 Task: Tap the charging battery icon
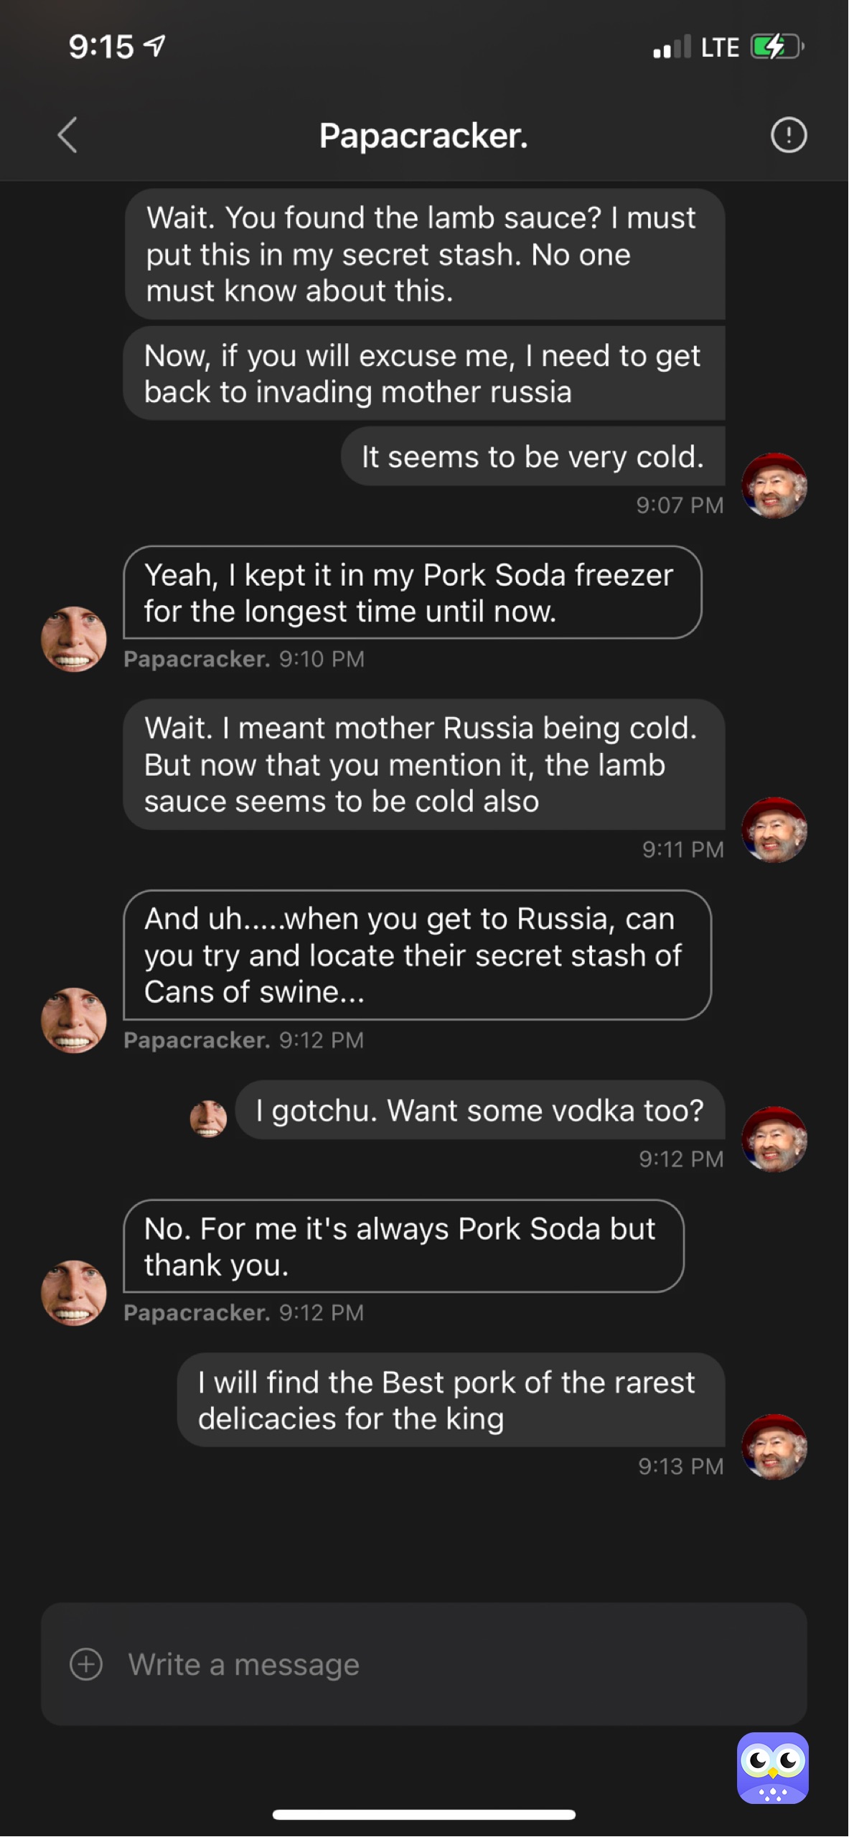coord(774,47)
